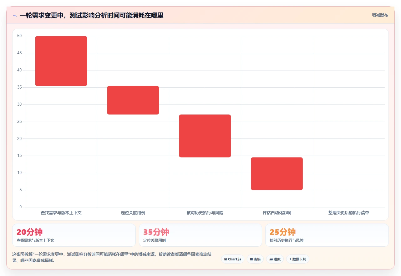The image size is (401, 276).
Task: Click the x-axis label 核对历史执行与风险
Action: click(x=205, y=213)
